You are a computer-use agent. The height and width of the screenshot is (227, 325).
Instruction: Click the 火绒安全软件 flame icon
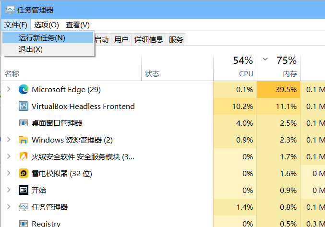tap(24, 156)
